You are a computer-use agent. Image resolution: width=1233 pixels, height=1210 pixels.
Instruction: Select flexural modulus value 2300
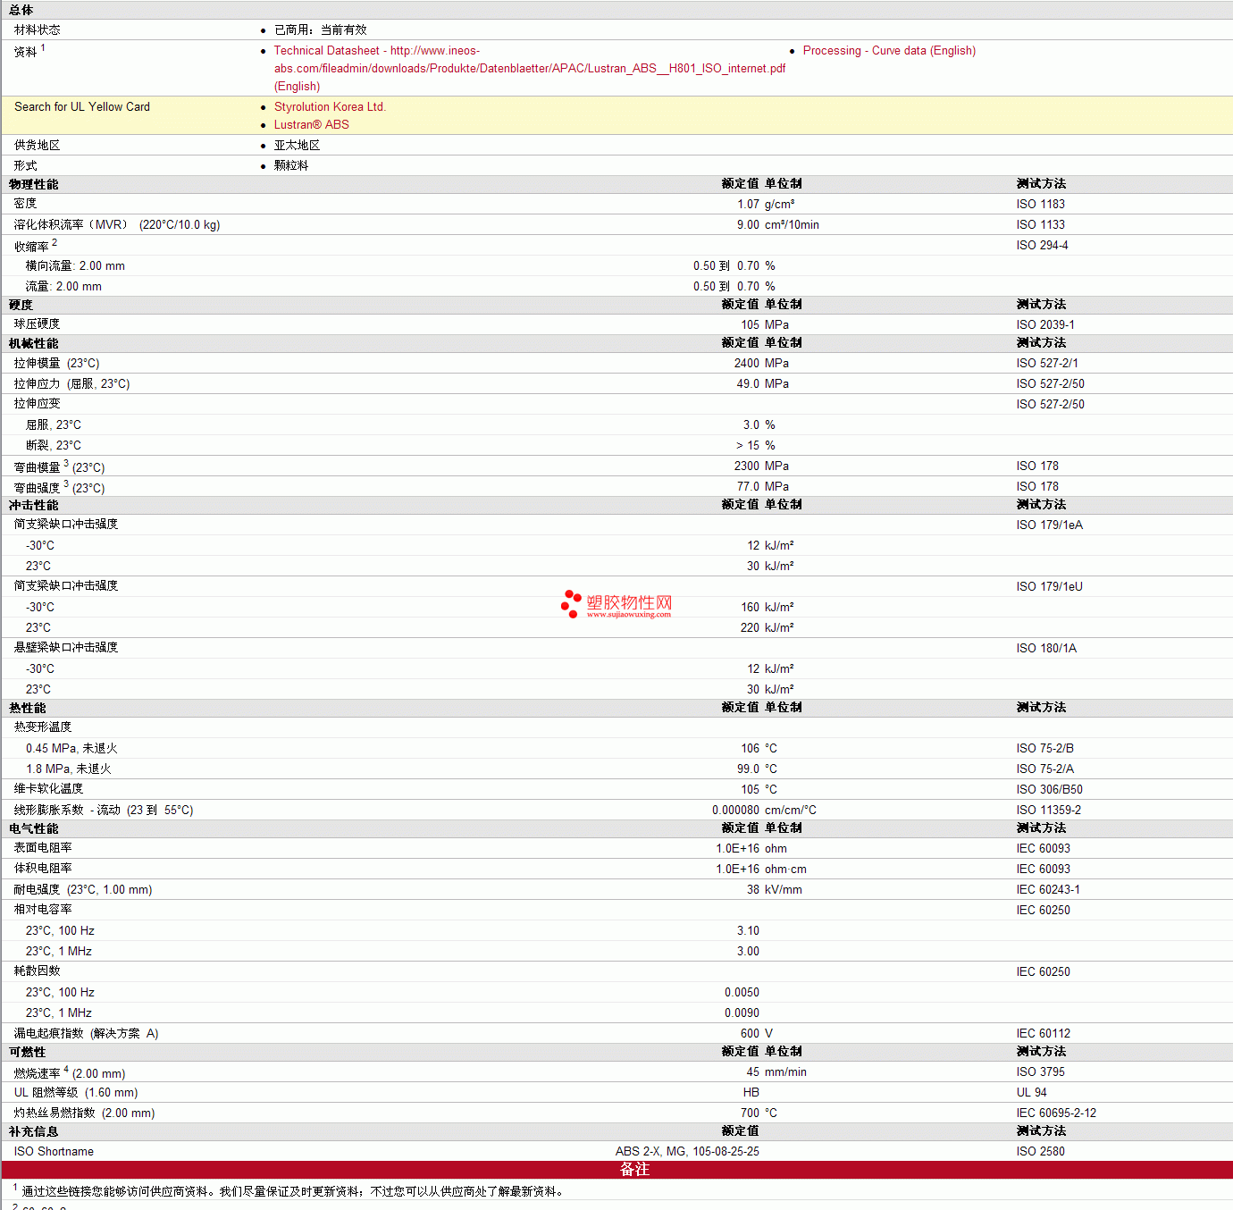[747, 466]
